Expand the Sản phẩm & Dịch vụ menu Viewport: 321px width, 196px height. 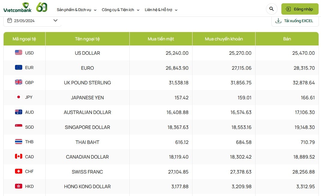(77, 10)
